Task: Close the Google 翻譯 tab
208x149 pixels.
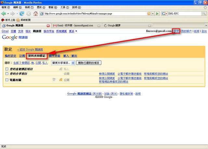Action: click(x=149, y=26)
